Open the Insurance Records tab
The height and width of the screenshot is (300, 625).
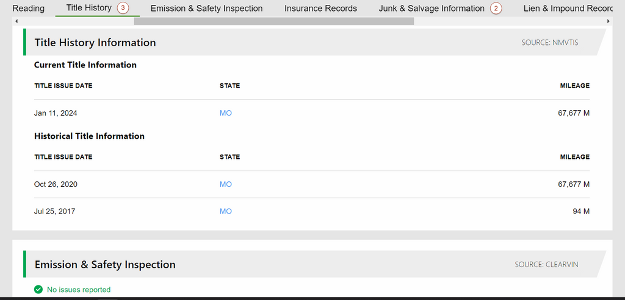click(x=320, y=9)
